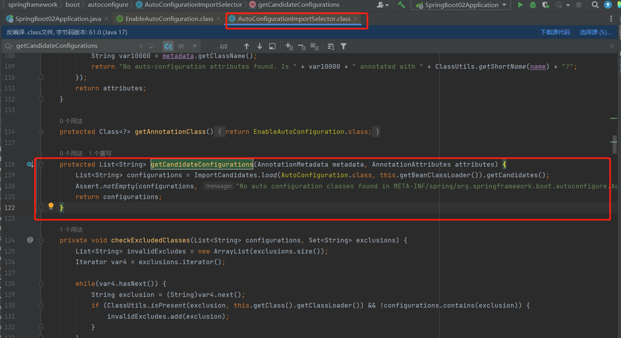Open search filter funnel icon
Viewport: 621px width, 338px height.
point(344,46)
